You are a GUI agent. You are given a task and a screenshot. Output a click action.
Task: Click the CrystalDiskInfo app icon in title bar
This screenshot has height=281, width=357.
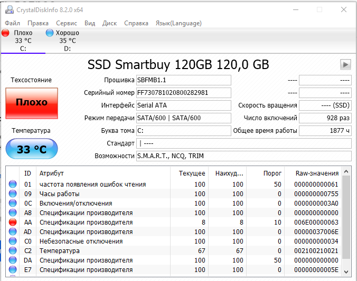10,10
